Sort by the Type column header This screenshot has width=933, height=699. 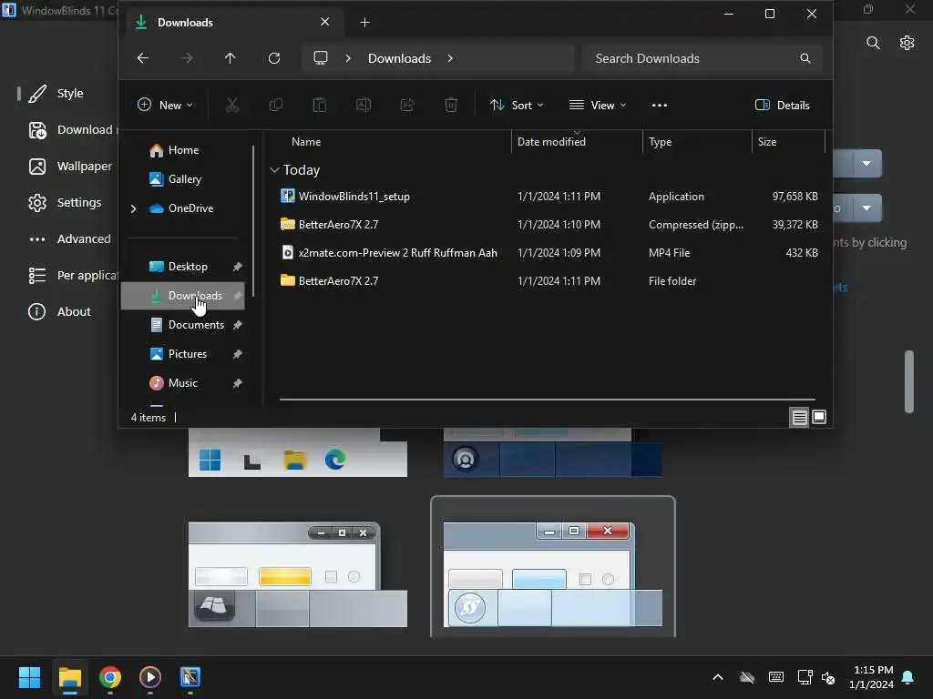point(661,141)
